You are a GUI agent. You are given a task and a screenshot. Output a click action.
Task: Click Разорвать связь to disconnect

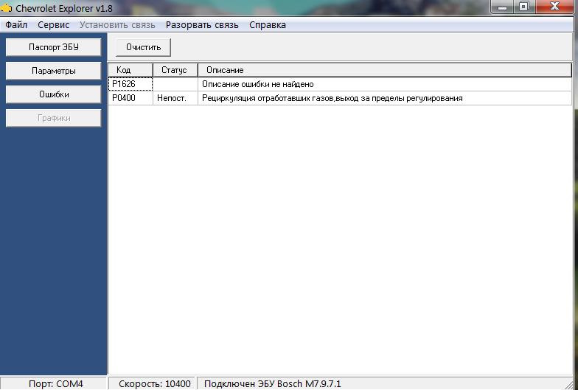(202, 25)
